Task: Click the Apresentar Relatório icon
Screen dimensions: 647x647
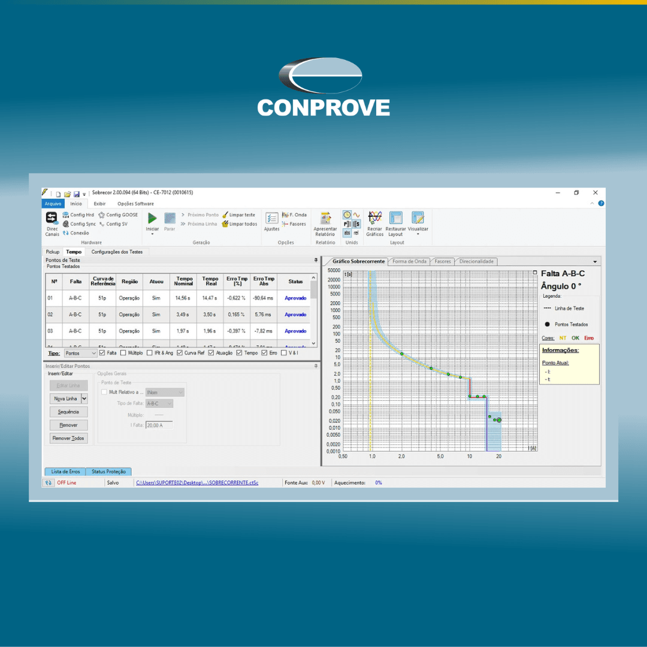Action: pos(325,218)
